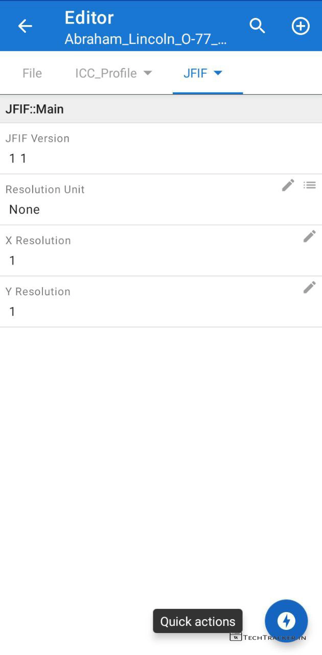Tap the back arrow icon

(x=25, y=26)
